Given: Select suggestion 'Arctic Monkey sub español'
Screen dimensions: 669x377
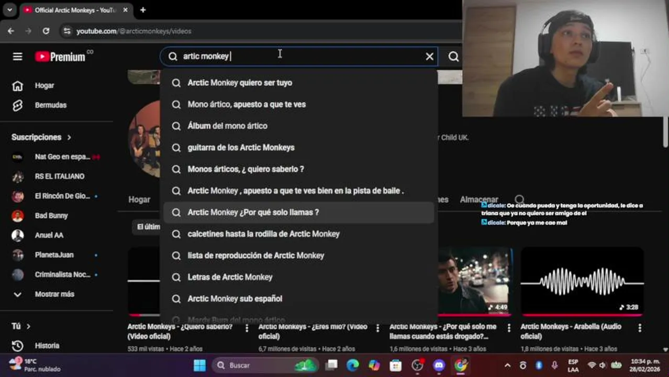Looking at the screenshot, I should 299,298.
